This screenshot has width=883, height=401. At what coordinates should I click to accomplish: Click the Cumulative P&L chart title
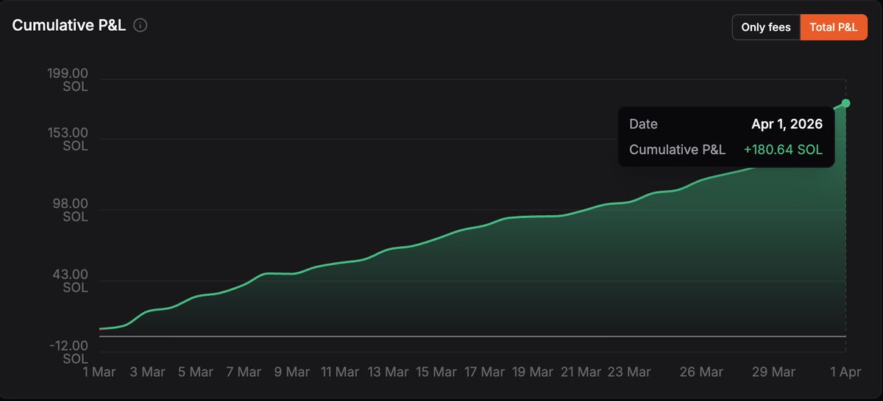coord(69,25)
